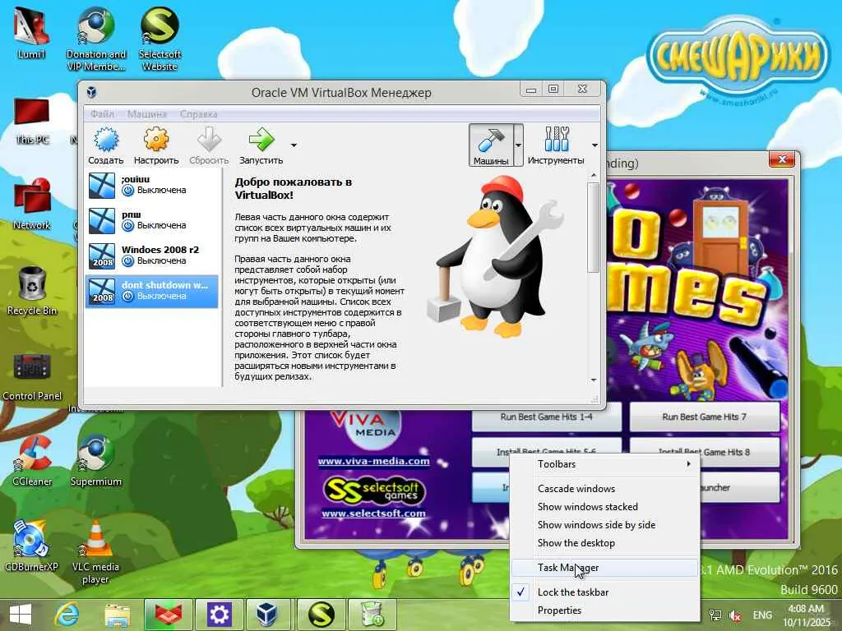Select the dont shutdown w... machine

tap(152, 292)
